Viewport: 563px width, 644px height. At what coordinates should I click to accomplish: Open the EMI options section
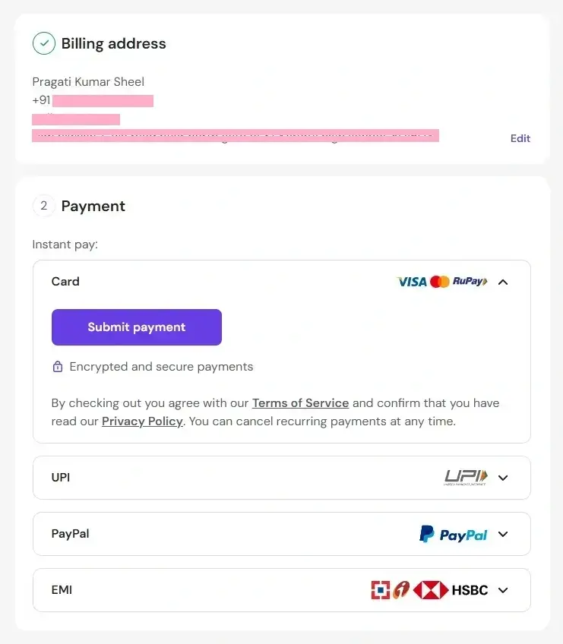pos(503,590)
